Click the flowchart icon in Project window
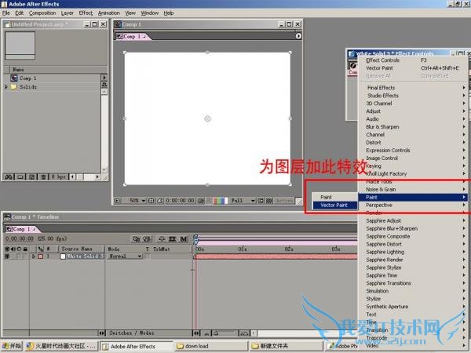Screen dimensions: 471x353 pos(104,85)
